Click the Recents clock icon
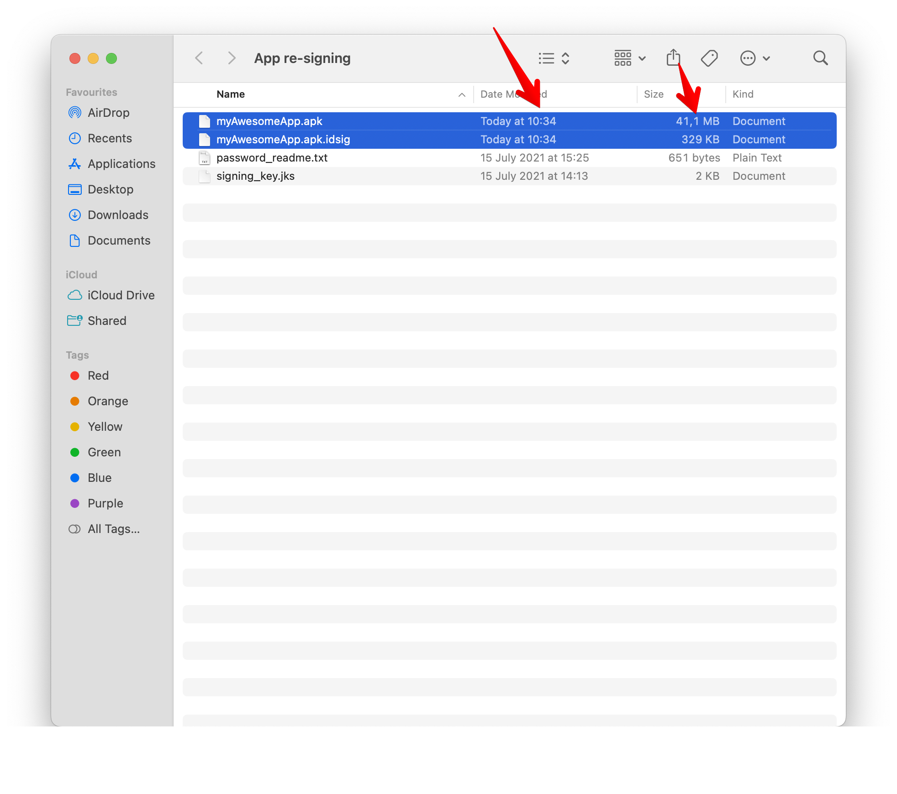 74,138
